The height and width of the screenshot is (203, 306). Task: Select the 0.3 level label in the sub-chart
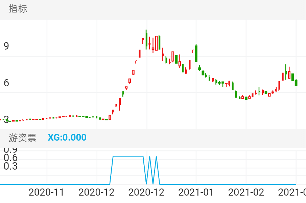(10, 166)
